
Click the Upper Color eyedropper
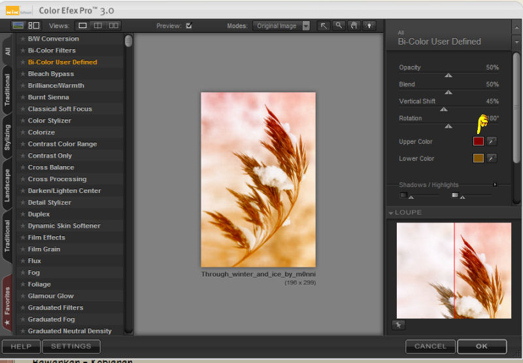[x=492, y=141]
